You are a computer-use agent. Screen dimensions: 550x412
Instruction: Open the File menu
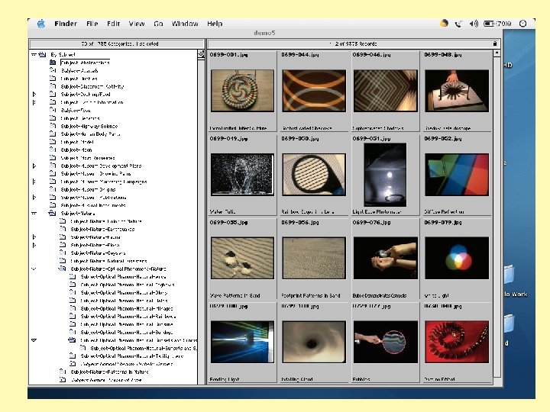pos(91,24)
